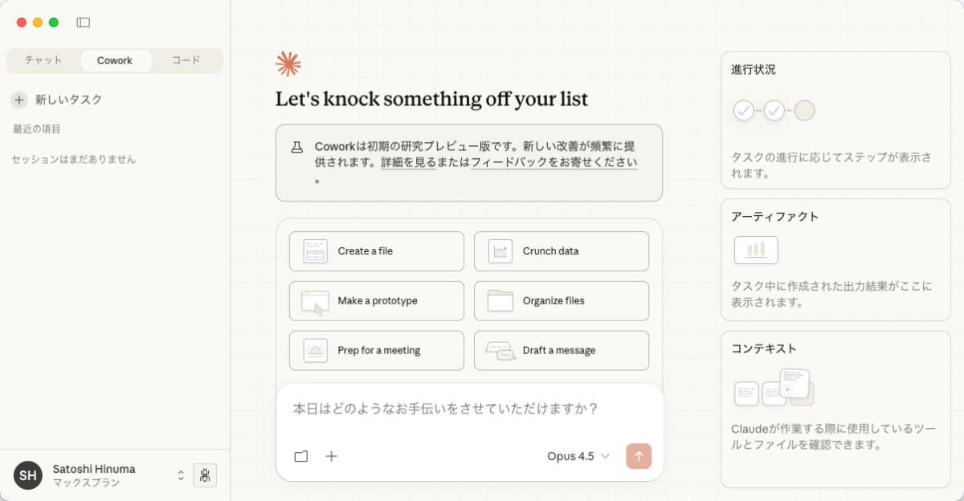Toggle the sidebar panel icon
This screenshot has height=501, width=964.
click(x=84, y=22)
